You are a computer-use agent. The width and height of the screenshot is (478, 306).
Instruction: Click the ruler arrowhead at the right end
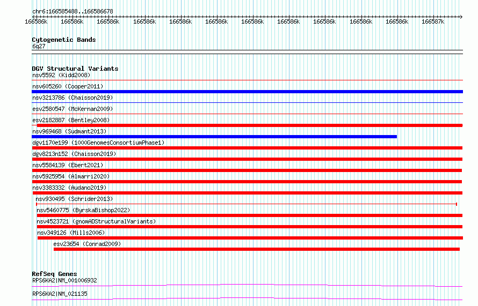click(x=461, y=17)
